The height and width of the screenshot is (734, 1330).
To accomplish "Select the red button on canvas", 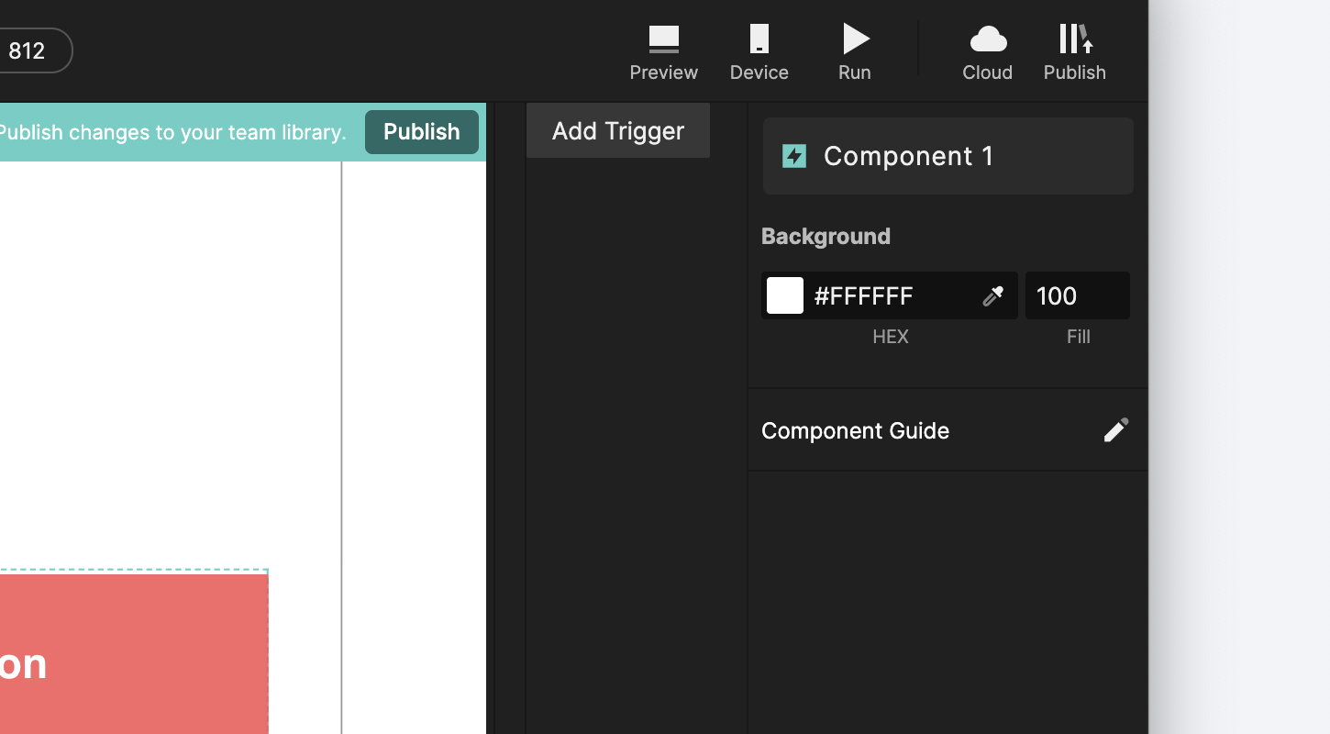I will pos(133,653).
